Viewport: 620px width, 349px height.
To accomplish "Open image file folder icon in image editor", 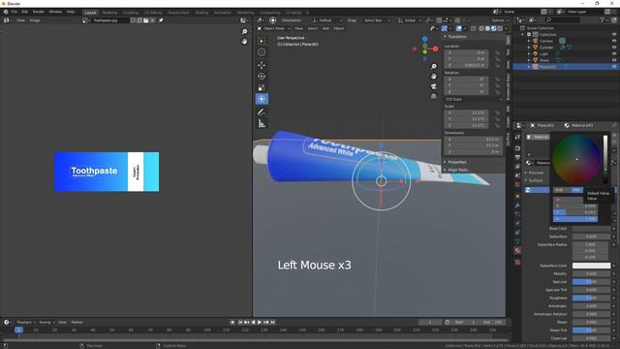I will click(x=146, y=20).
